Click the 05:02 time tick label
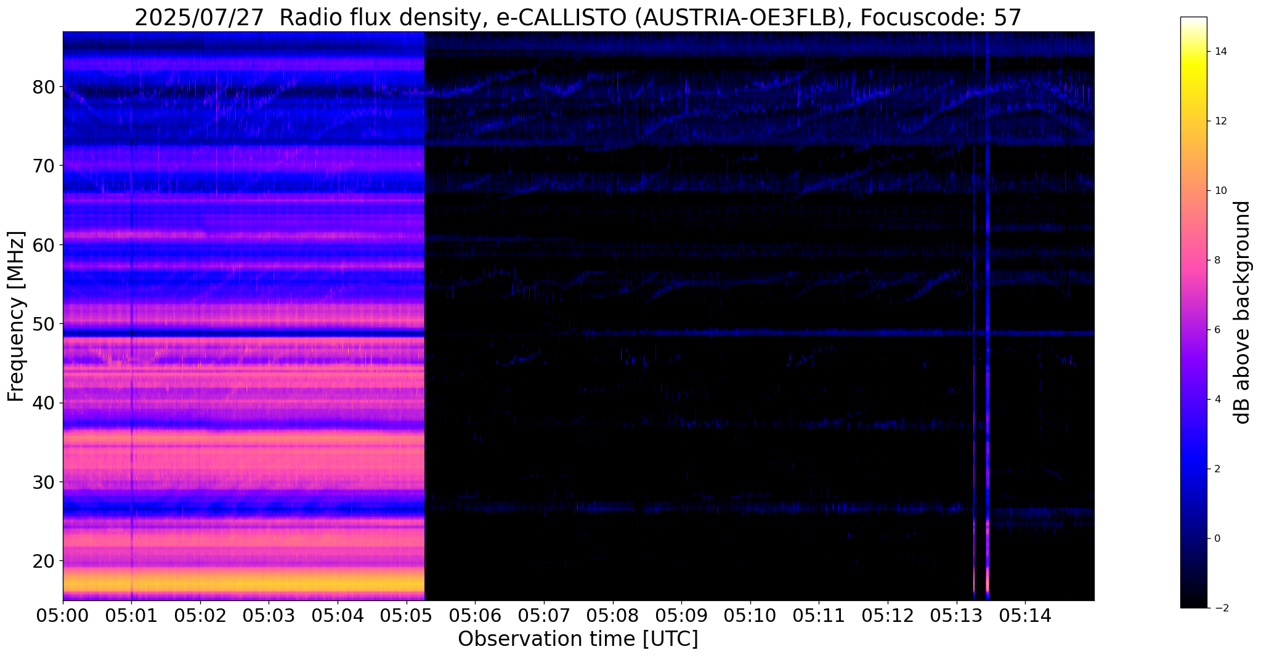 (x=200, y=616)
